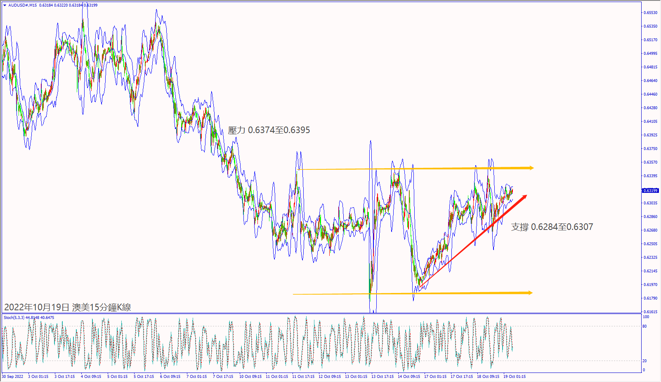Click price axis value 0.64815
661x382 pixels.
click(x=651, y=67)
